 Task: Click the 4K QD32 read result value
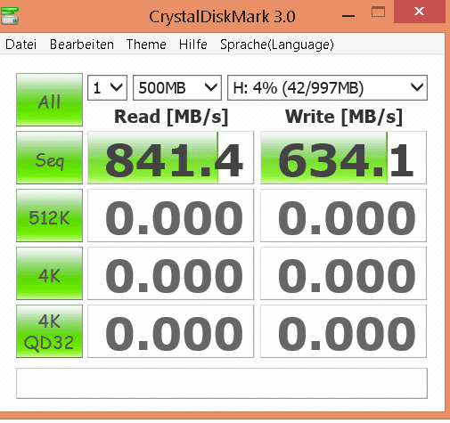pyautogui.click(x=170, y=331)
